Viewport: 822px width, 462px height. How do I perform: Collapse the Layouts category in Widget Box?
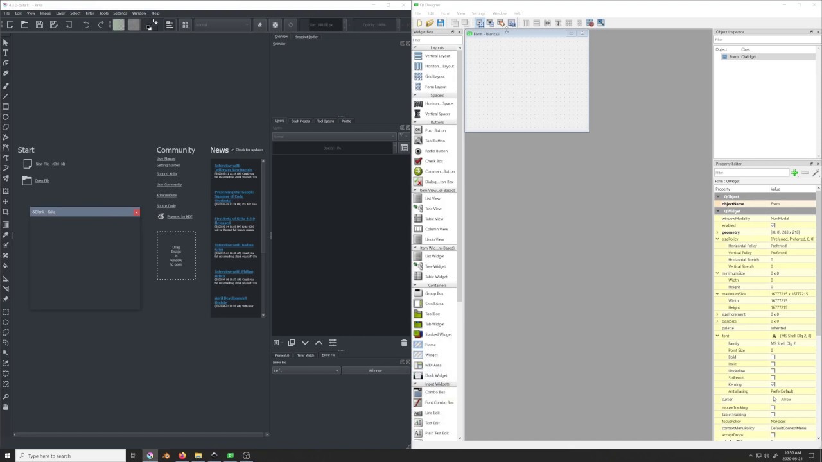tap(415, 47)
